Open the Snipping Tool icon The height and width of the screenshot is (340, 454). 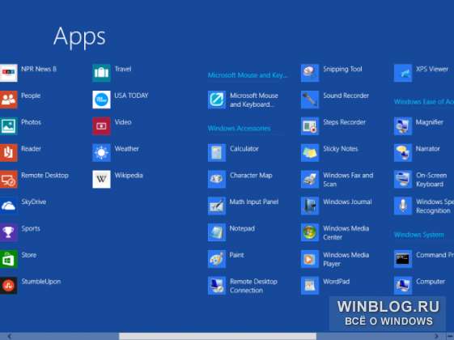point(310,73)
